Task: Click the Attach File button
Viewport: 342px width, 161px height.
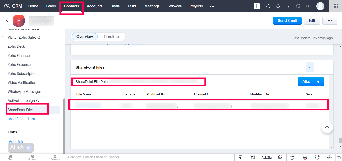Action: tap(311, 81)
